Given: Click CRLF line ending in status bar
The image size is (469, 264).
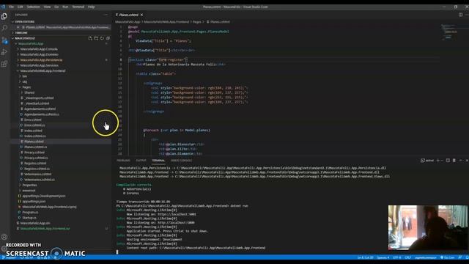Looking at the screenshot, I should pyautogui.click(x=407, y=257).
